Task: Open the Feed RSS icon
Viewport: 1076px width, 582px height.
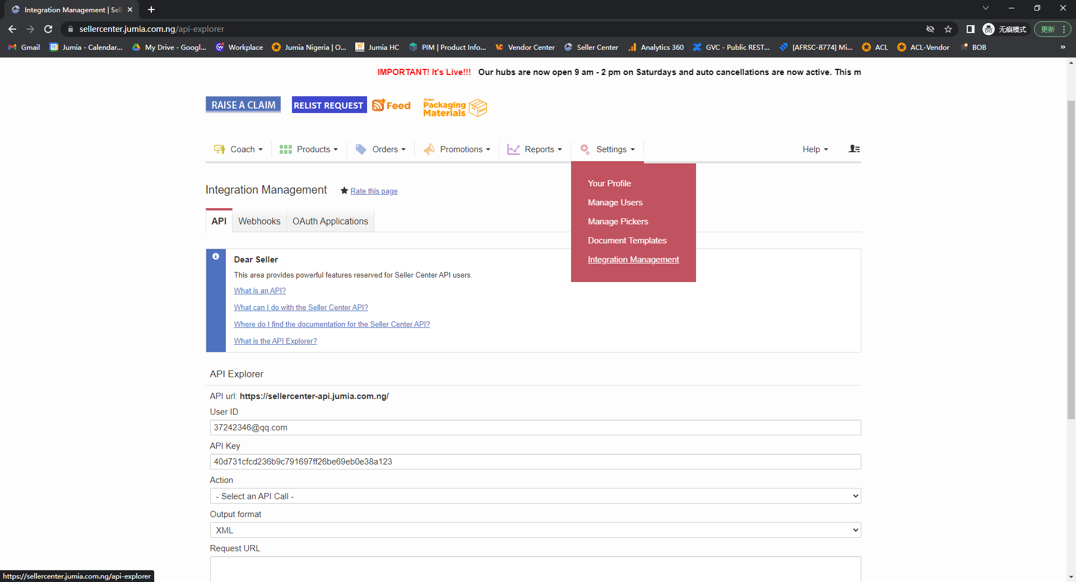Action: click(x=391, y=105)
